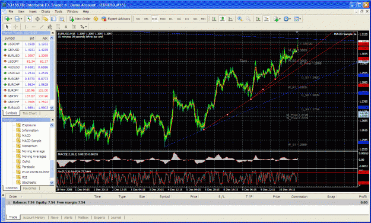
Task: Close the Market Watch panel
Action: [52, 33]
